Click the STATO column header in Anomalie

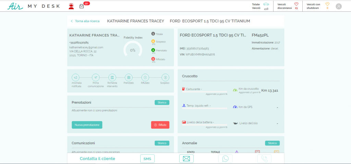[191, 152]
